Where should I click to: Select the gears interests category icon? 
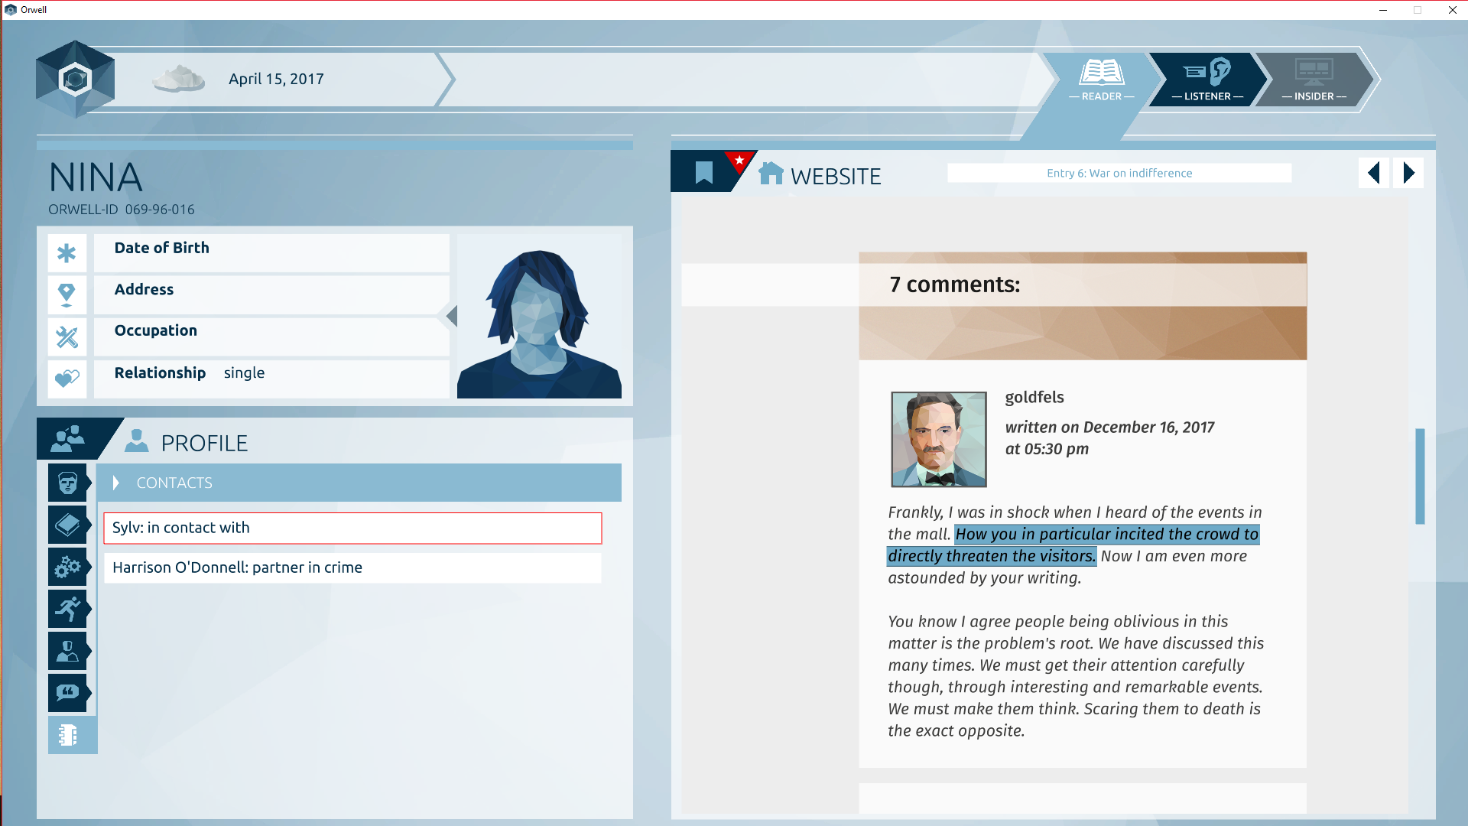pyautogui.click(x=67, y=567)
